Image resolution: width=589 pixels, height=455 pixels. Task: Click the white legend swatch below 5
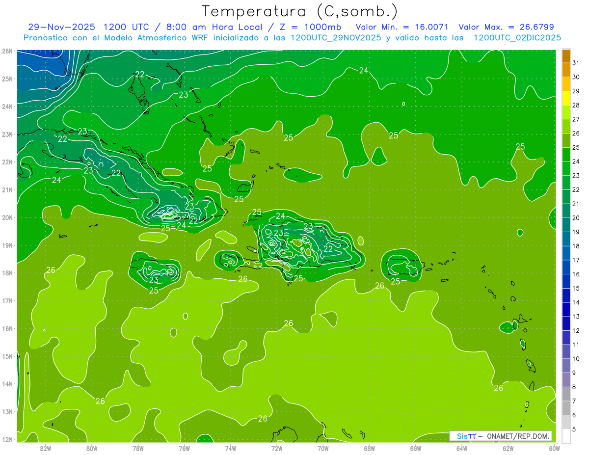(566, 436)
